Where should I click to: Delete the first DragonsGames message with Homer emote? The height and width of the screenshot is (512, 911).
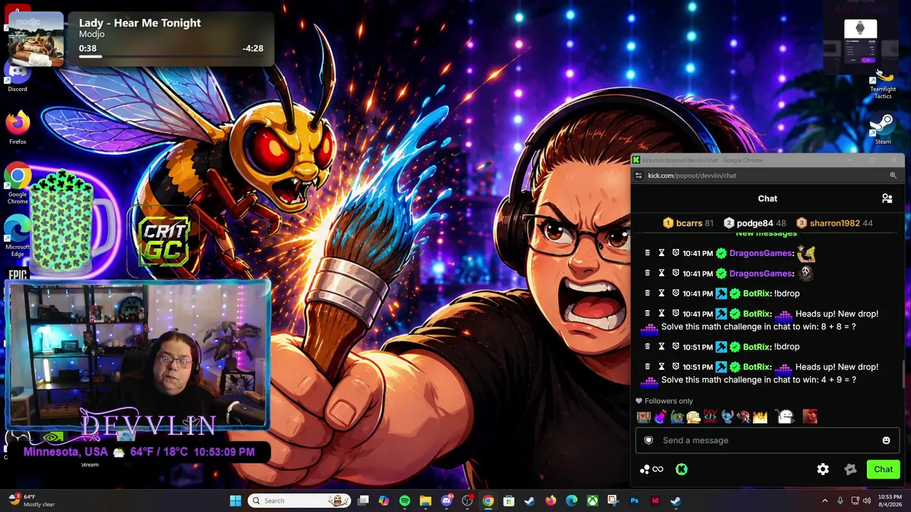click(647, 253)
